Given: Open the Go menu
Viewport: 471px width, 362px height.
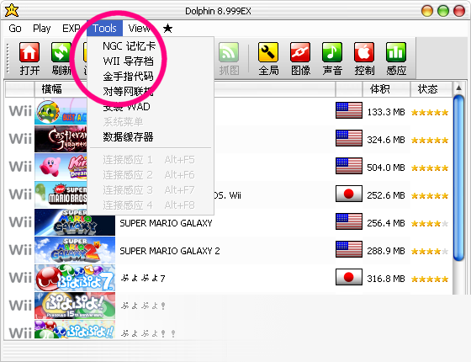Looking at the screenshot, I should [x=15, y=29].
